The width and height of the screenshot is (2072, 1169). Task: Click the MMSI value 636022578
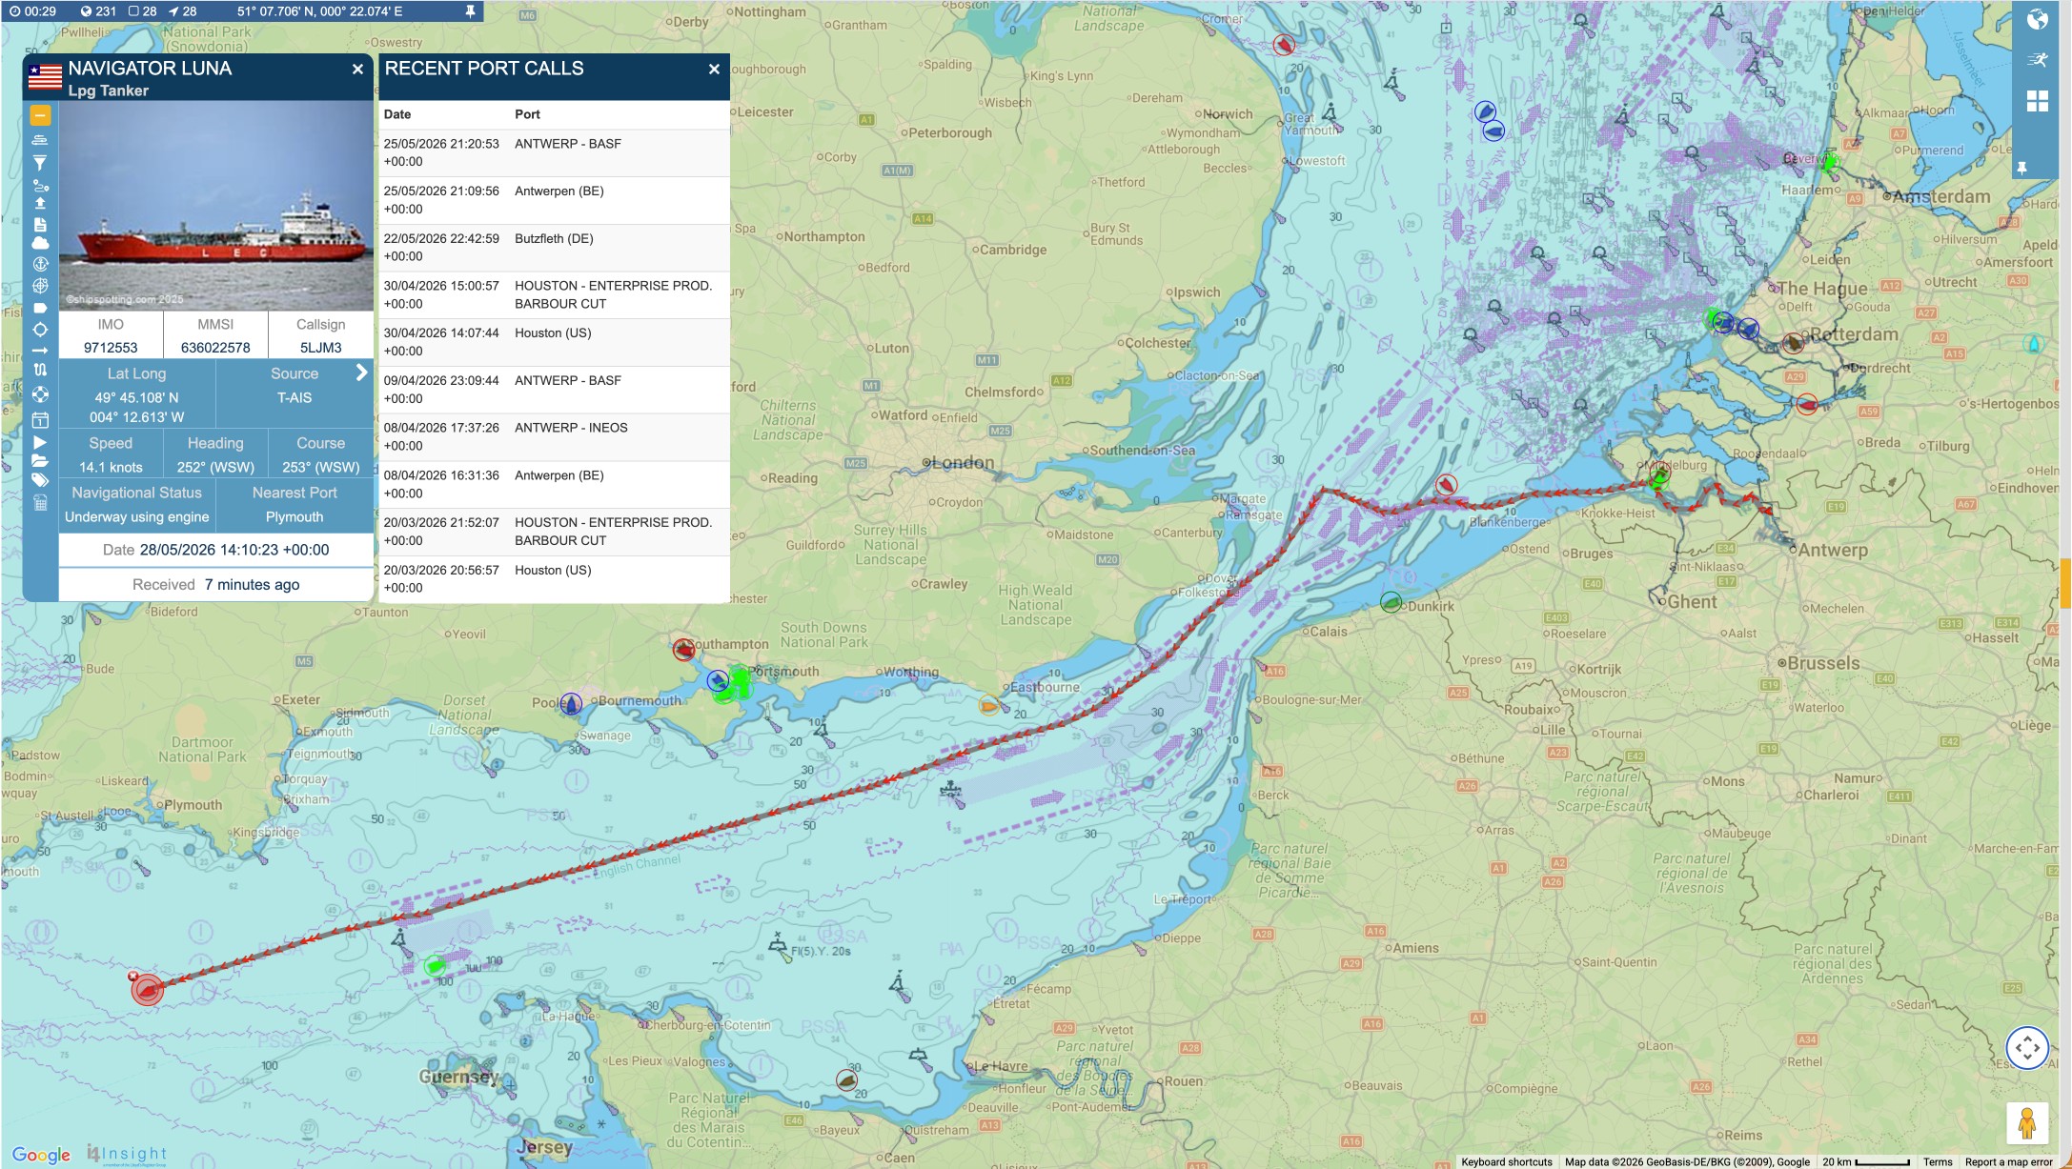click(x=215, y=348)
